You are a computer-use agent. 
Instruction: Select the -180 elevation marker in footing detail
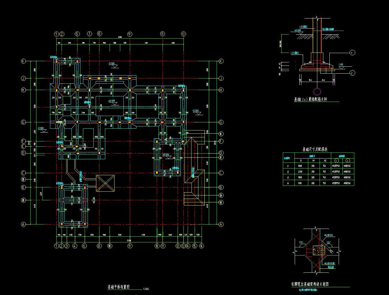(x=341, y=65)
